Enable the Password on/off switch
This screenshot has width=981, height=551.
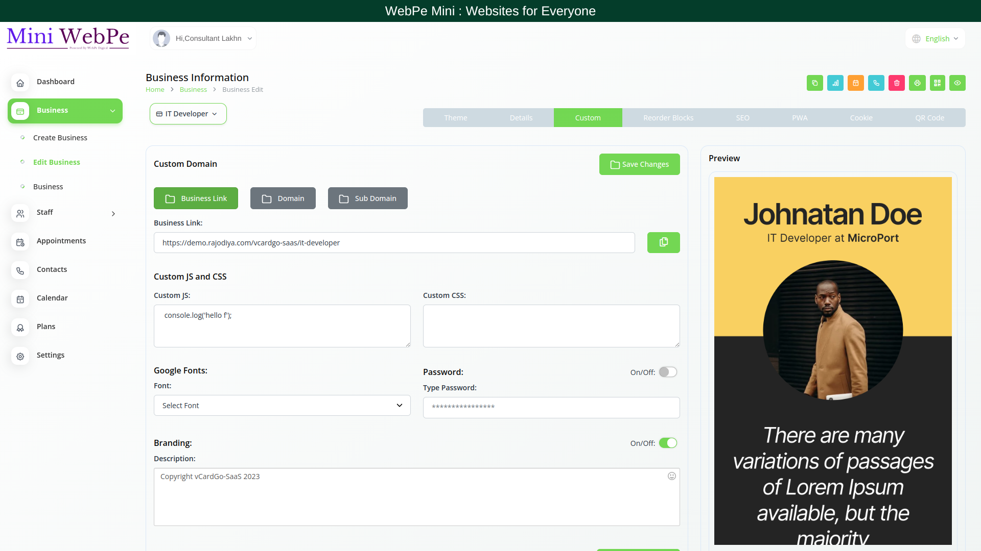click(667, 372)
